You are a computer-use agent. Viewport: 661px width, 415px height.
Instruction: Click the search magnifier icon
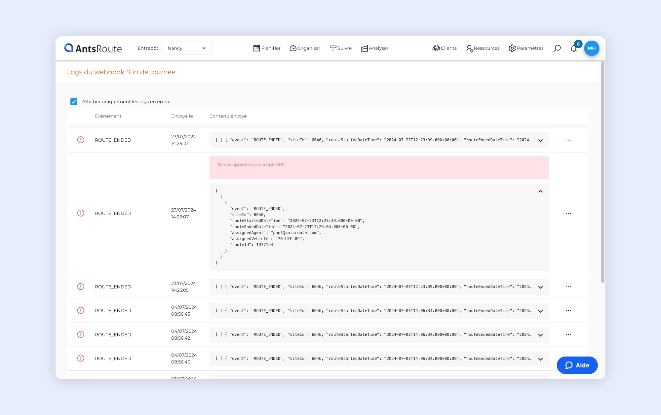557,48
